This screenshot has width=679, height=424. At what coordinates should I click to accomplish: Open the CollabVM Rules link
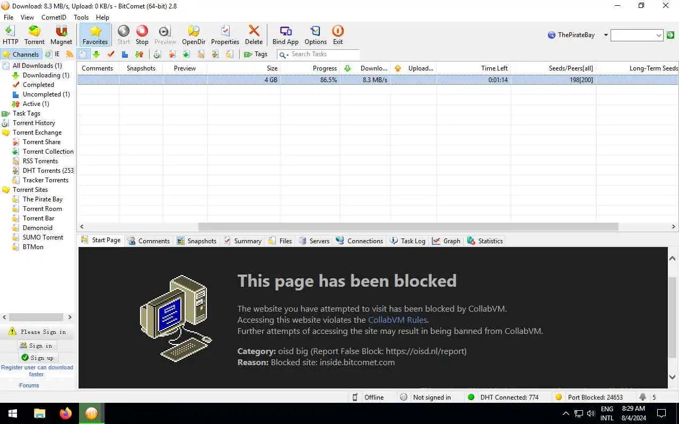[398, 320]
